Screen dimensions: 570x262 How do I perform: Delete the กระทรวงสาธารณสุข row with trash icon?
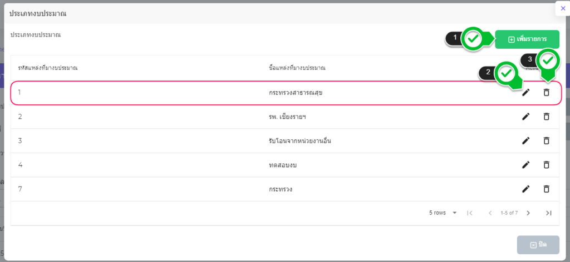coord(546,93)
